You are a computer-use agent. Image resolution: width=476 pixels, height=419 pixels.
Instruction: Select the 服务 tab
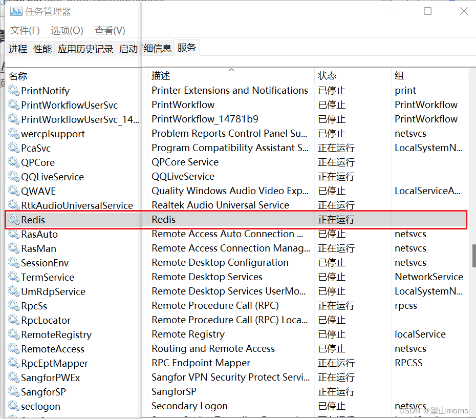187,48
